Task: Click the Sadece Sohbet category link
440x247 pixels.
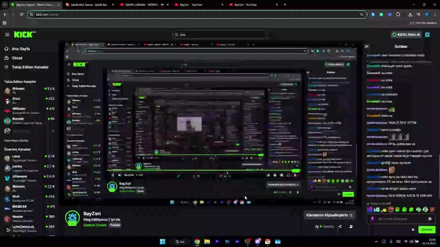Action: (95, 225)
